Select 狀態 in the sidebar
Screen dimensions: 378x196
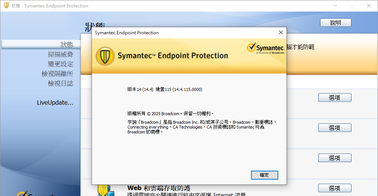tap(66, 45)
